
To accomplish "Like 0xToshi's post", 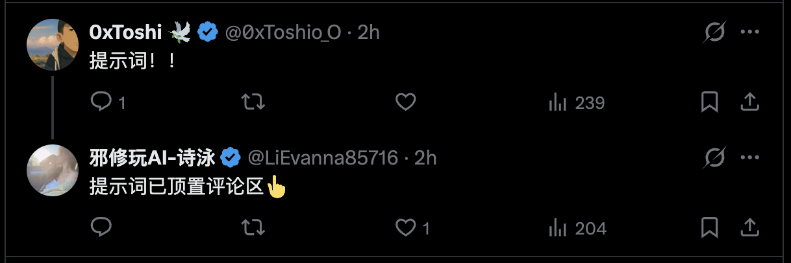I will pyautogui.click(x=405, y=102).
